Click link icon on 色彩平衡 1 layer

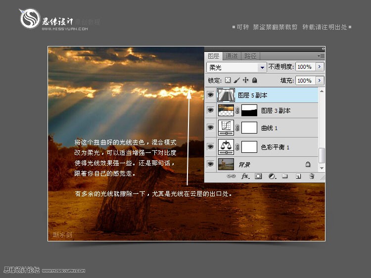pyautogui.click(x=237, y=147)
